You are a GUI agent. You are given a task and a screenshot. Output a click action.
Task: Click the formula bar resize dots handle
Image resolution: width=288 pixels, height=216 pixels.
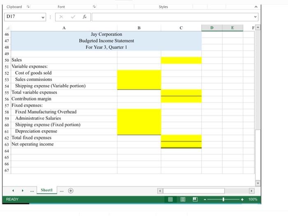point(50,17)
